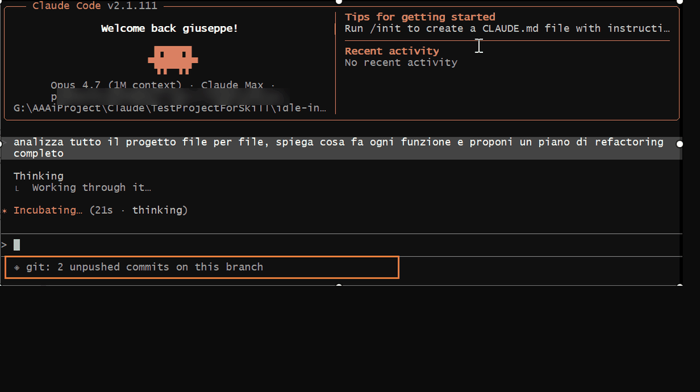This screenshot has width=700, height=392.
Task: Click the 'Thinking' status label
Action: (38, 176)
